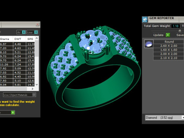Click the vertical scrollbar thumb in weight table
This screenshot has height=138, width=184.
37,48
